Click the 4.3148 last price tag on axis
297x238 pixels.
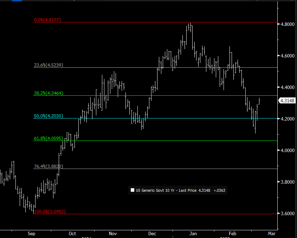click(x=287, y=101)
